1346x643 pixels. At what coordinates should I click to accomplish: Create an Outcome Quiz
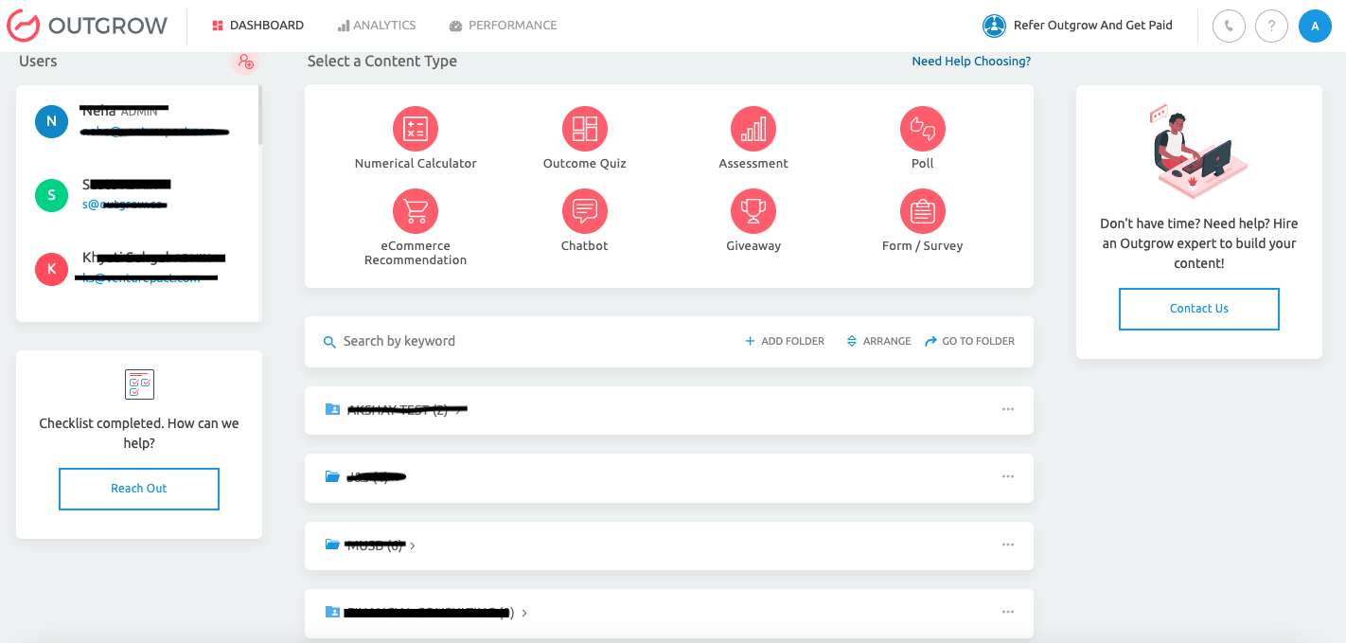coord(585,138)
